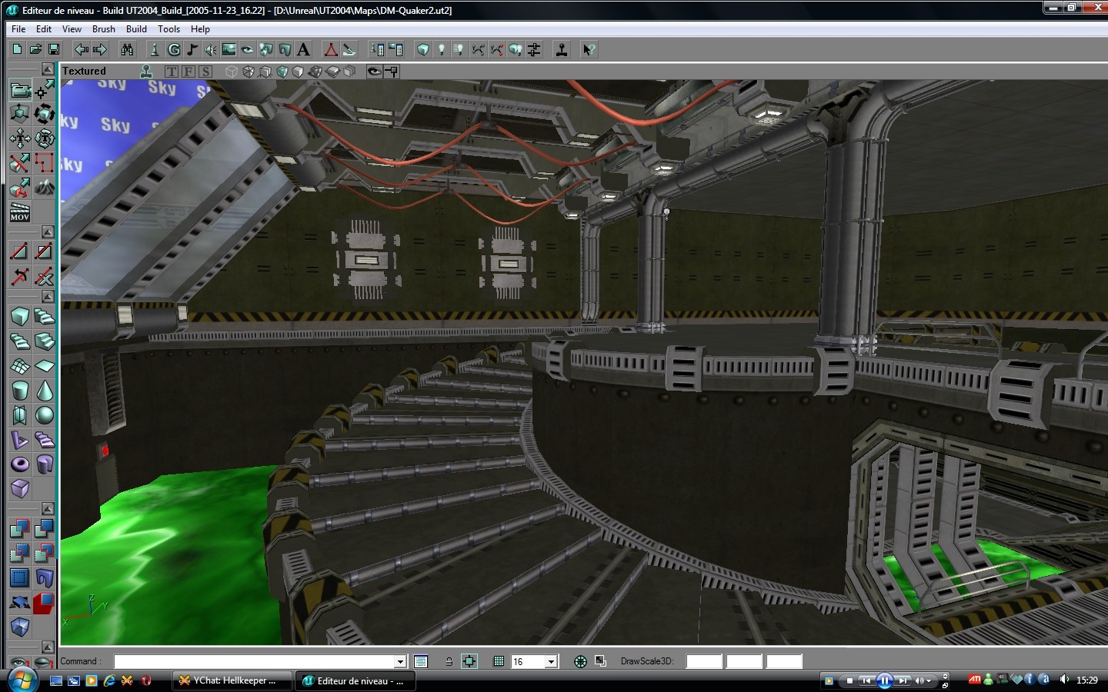Click the Sphere brush builder icon

click(45, 415)
